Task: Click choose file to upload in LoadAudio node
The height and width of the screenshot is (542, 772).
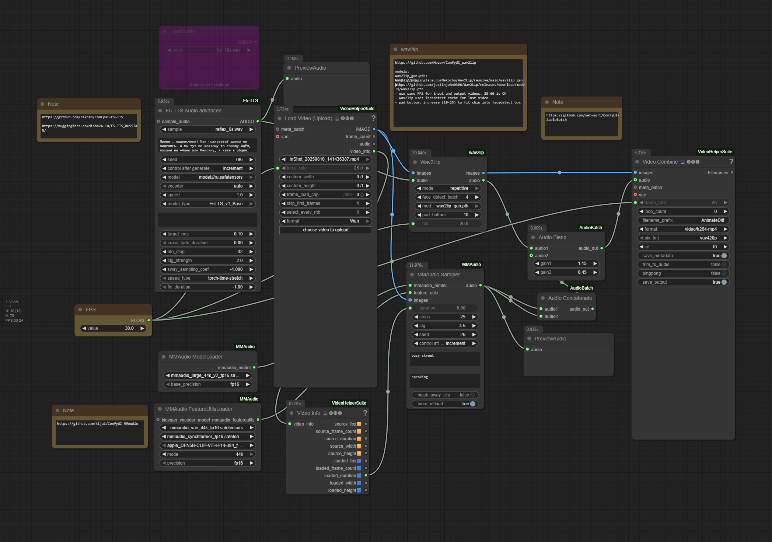Action: [209, 85]
